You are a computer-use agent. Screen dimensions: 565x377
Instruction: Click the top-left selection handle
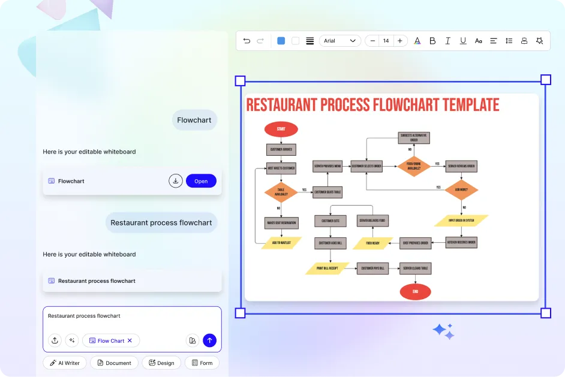coord(241,81)
